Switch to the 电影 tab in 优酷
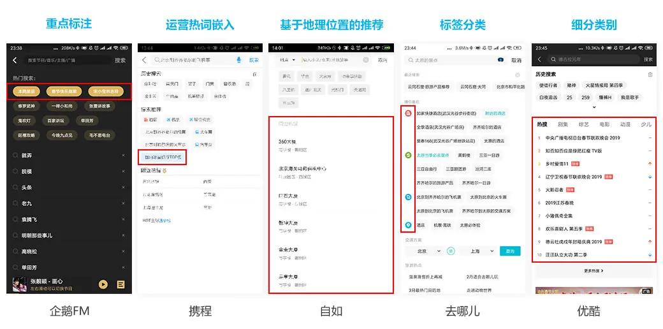663x329 pixels. point(604,124)
